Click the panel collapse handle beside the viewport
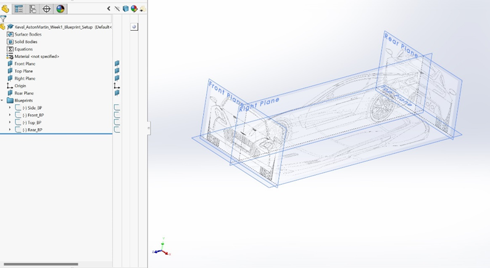 click(149, 128)
